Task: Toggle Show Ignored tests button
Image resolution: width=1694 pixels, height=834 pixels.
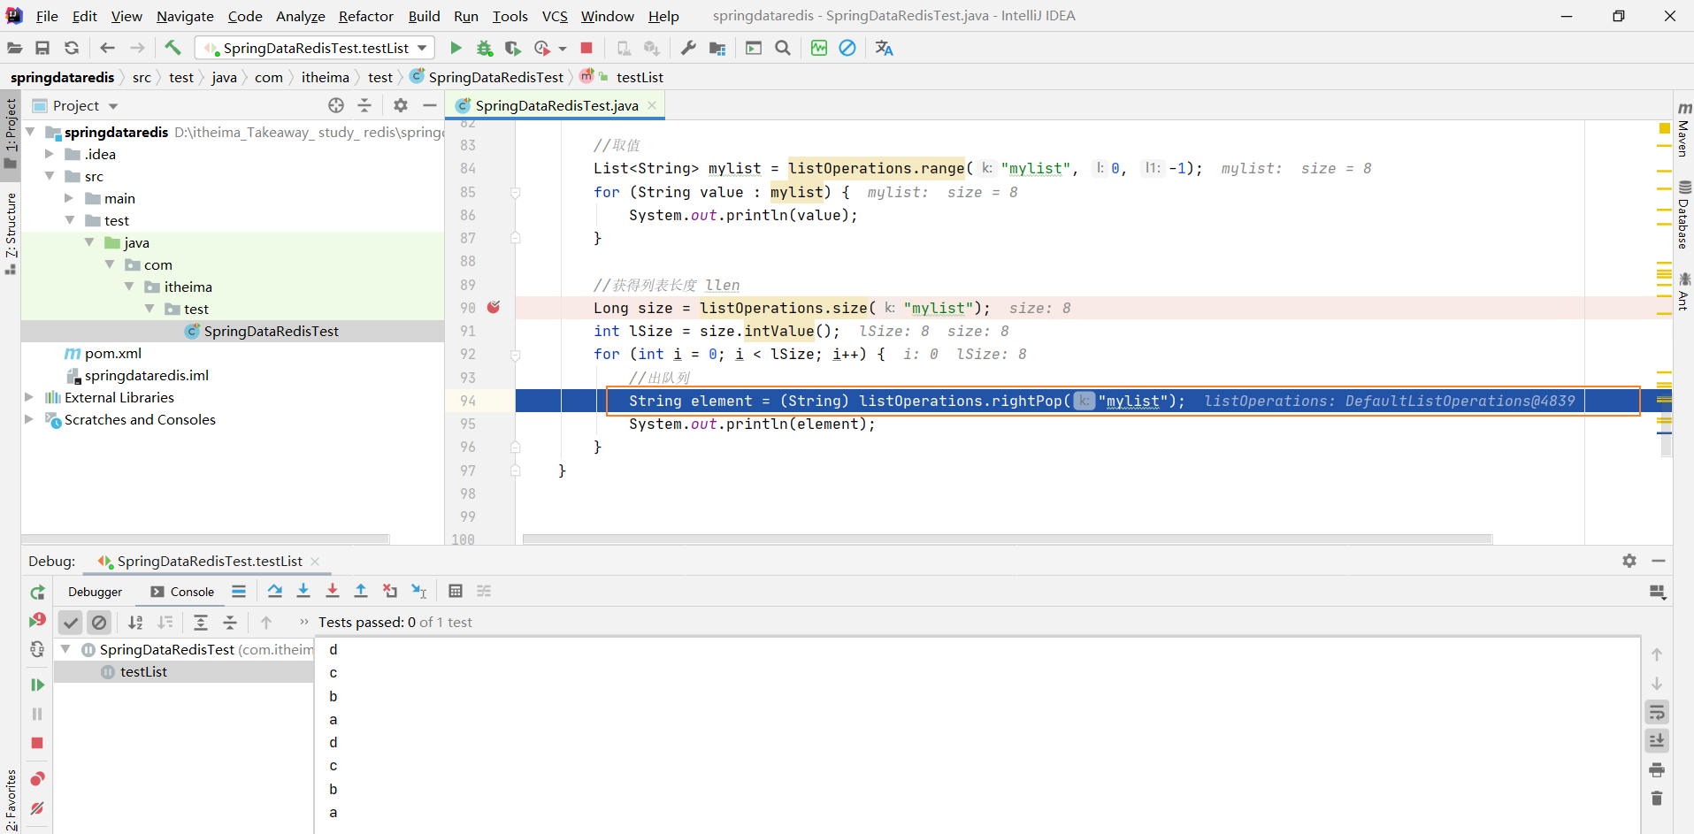Action: [99, 623]
